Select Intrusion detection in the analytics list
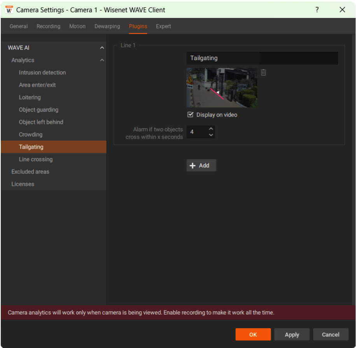The width and height of the screenshot is (356, 348). pos(54,72)
